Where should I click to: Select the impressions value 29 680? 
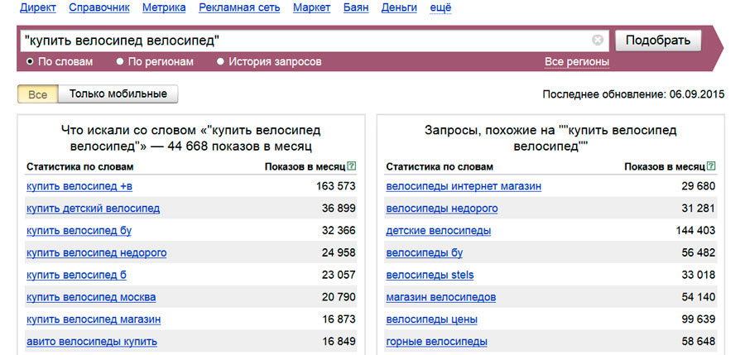pyautogui.click(x=698, y=186)
